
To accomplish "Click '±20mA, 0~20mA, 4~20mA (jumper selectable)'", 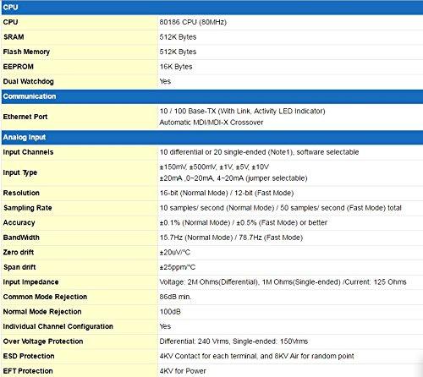I will (x=233, y=178).
